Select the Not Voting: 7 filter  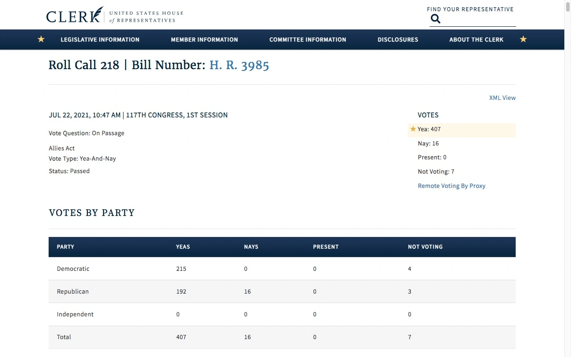tap(436, 171)
